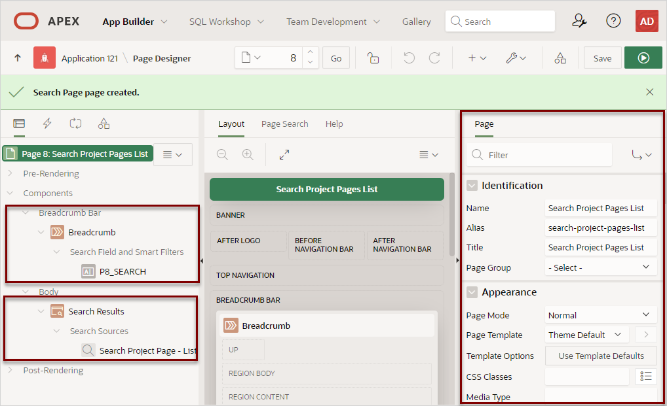Click the Go button
Screen dimensions: 667x406
[335, 58]
